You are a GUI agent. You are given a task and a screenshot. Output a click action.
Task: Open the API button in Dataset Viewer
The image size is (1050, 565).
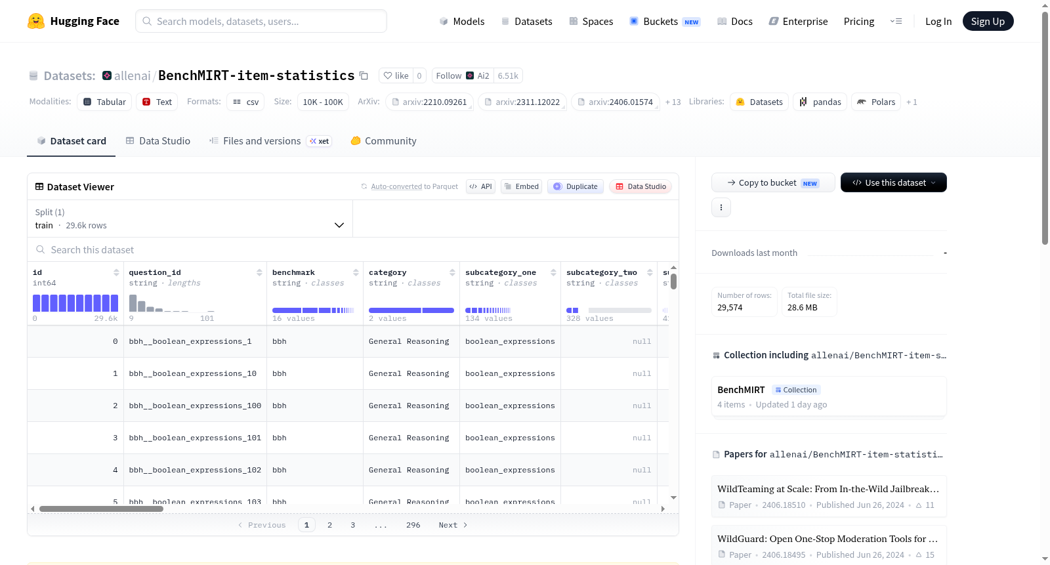480,186
